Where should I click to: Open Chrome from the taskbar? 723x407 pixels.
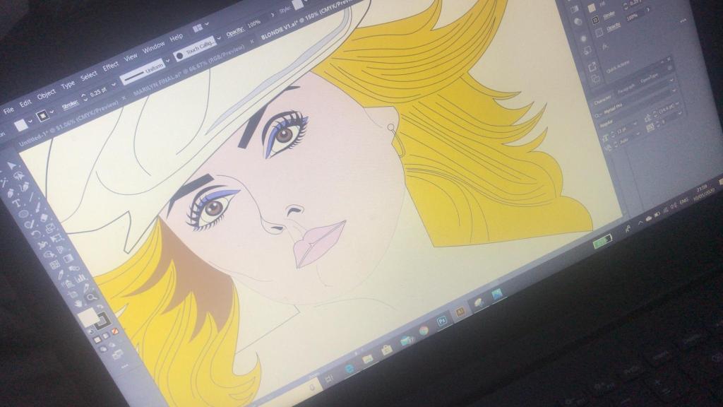point(424,330)
